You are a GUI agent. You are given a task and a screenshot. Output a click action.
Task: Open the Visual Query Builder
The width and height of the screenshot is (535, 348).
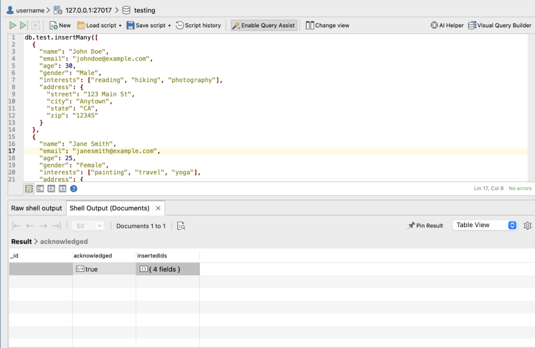tap(500, 25)
